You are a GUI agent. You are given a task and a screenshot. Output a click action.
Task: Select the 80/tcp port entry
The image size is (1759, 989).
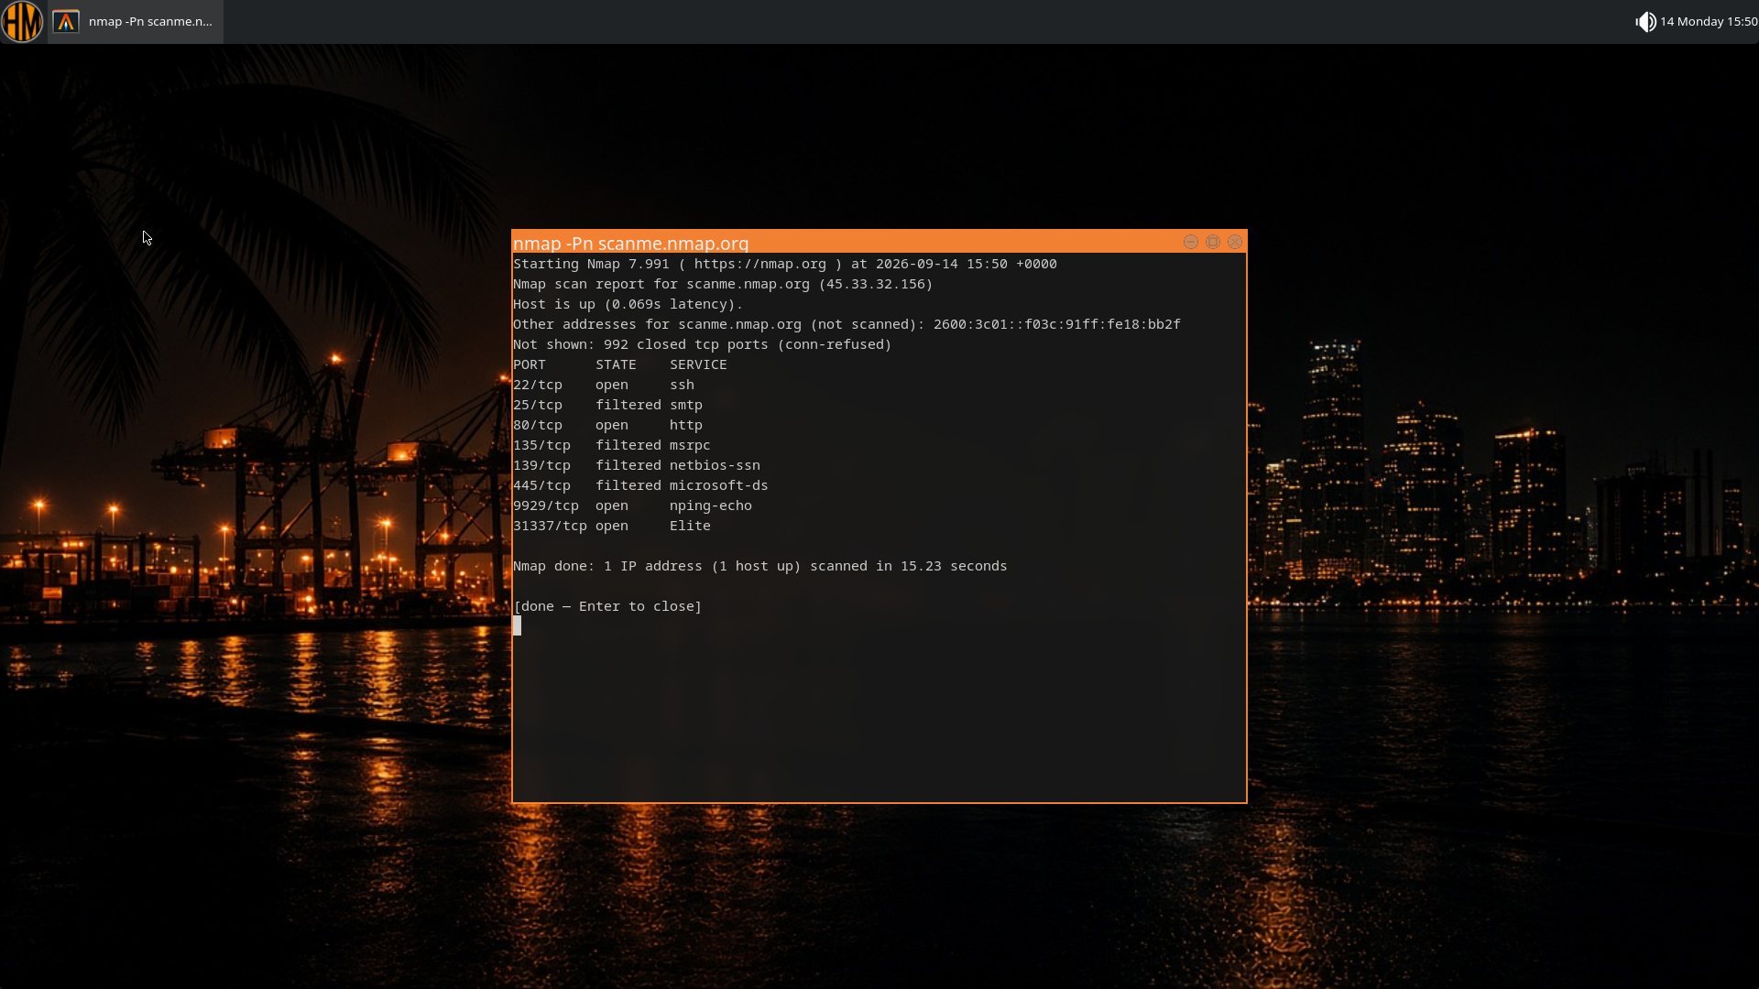click(538, 425)
